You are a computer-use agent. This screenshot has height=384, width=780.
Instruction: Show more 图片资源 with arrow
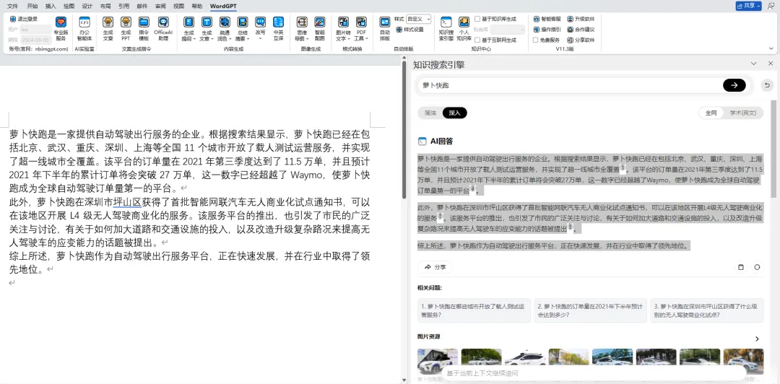pyautogui.click(x=757, y=339)
